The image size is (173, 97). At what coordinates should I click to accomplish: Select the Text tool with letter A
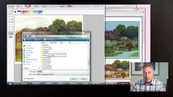tap(12, 22)
